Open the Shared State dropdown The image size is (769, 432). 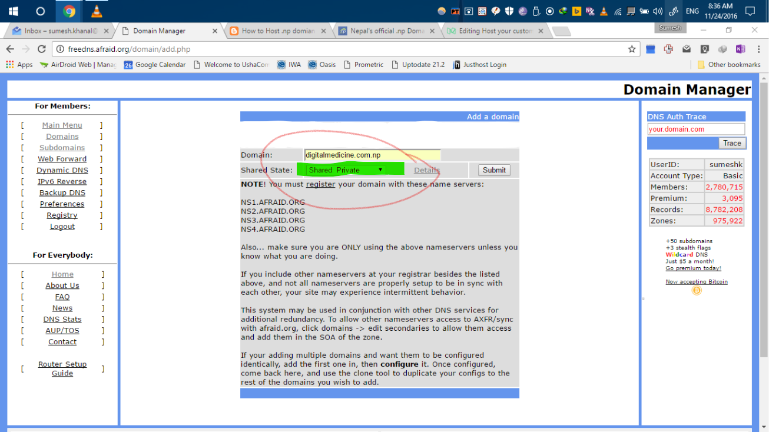346,170
